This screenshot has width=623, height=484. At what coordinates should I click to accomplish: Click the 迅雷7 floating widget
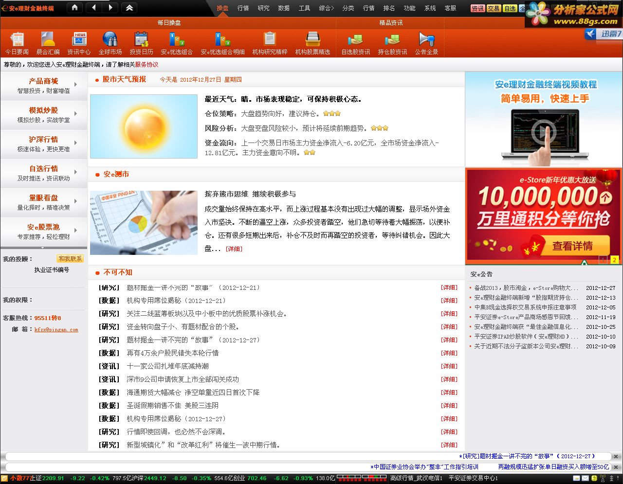(604, 34)
